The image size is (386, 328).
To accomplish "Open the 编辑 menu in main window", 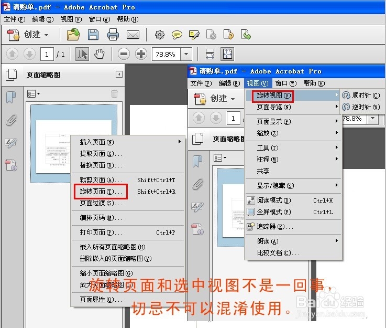I will [42, 19].
